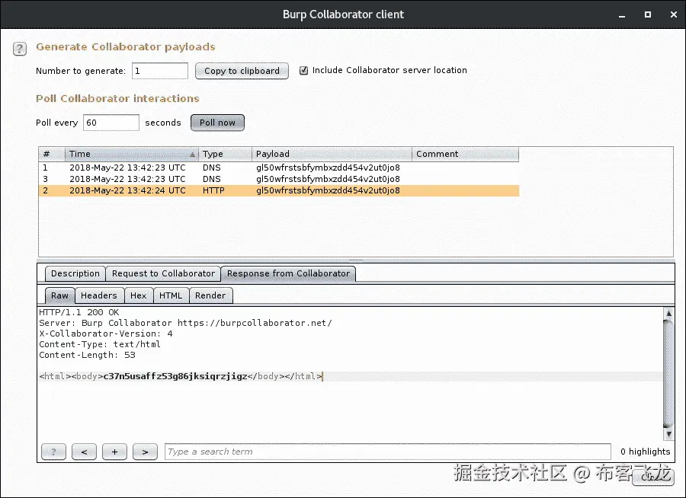This screenshot has height=498, width=686.
Task: Sort interactions by the Payload column header
Action: pos(332,155)
